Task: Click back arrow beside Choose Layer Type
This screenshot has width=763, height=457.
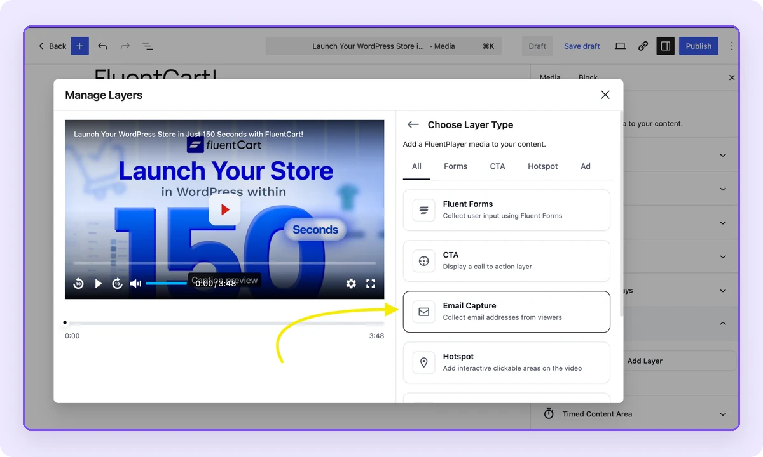Action: coord(413,124)
